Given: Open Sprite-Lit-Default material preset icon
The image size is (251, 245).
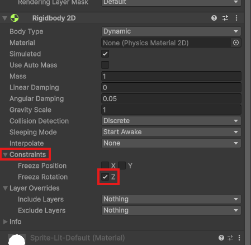Looking at the screenshot, I should pyautogui.click(x=230, y=238).
